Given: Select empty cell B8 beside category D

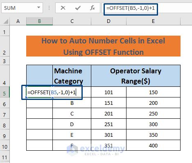Looking at the screenshot, I should click(39, 124).
